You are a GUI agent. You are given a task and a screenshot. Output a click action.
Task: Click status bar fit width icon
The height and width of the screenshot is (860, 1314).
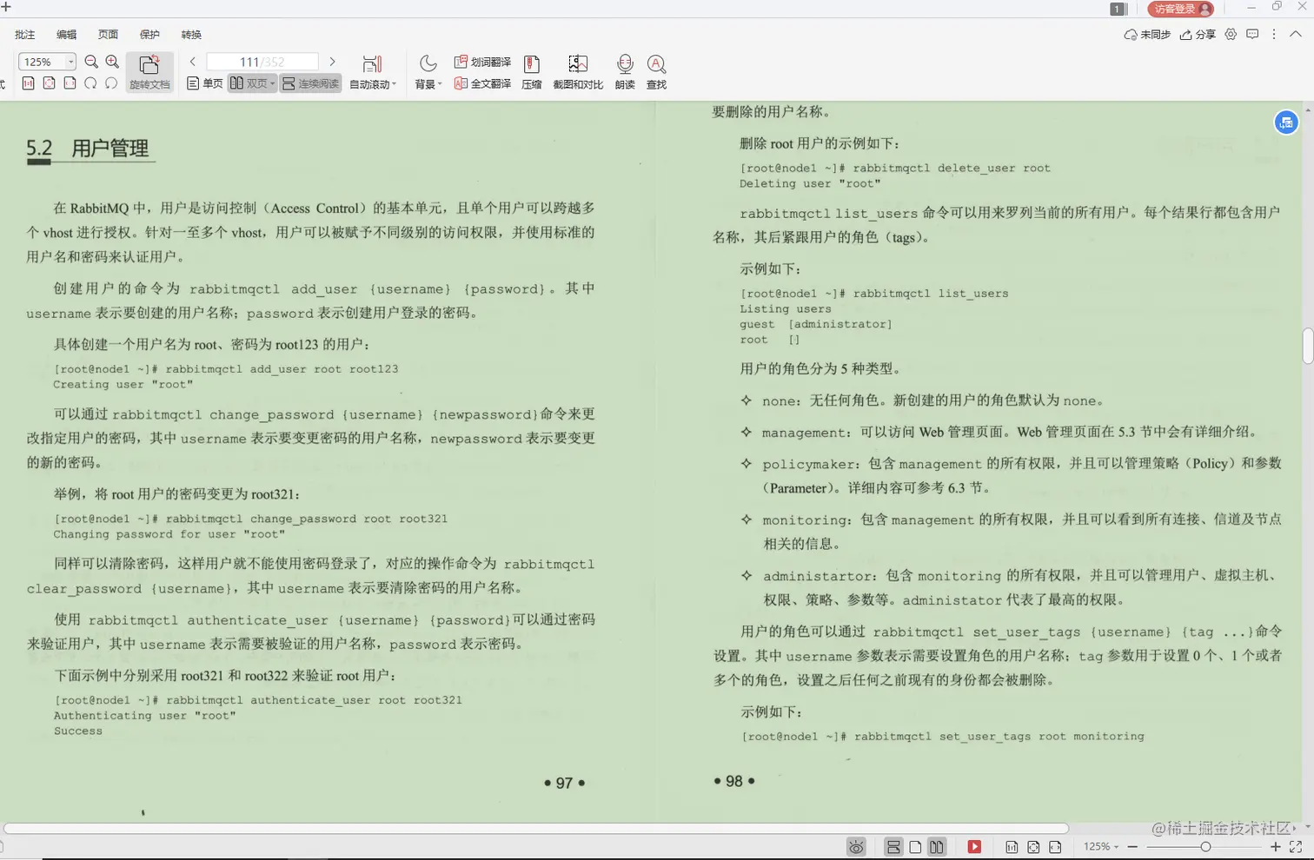point(1055,847)
